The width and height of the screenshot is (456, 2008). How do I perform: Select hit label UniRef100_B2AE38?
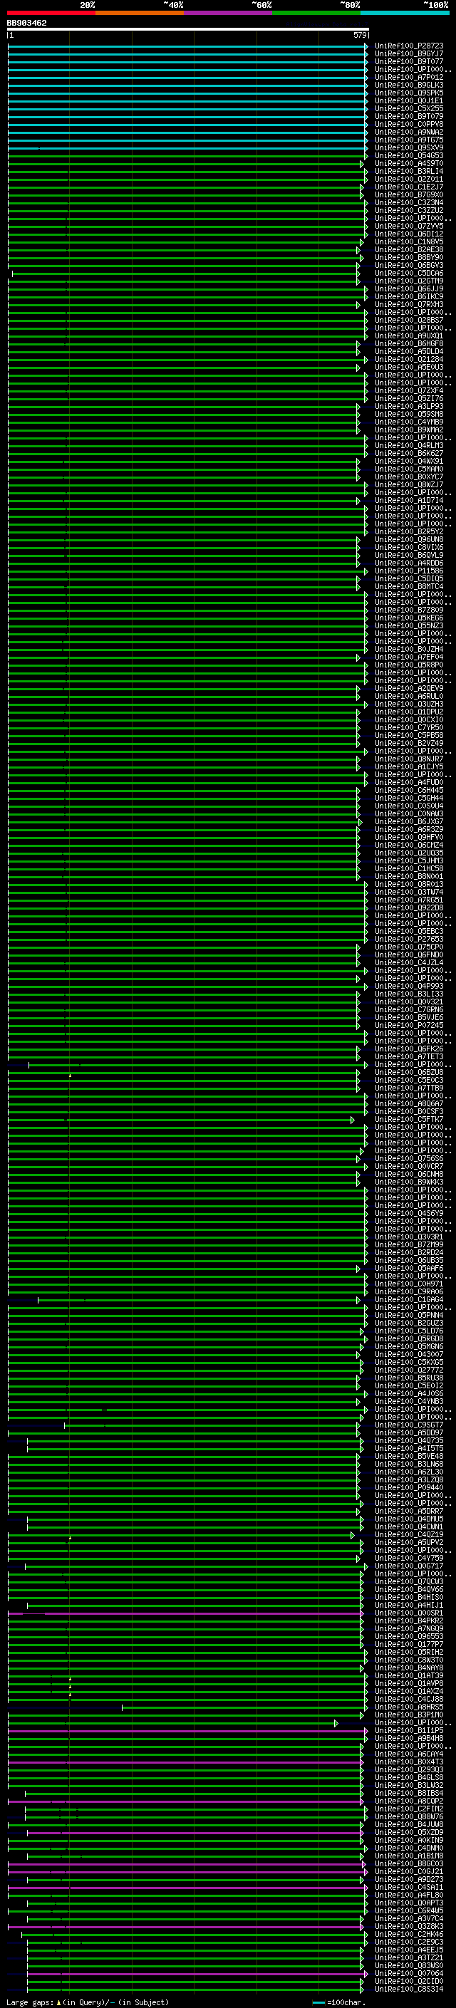point(408,249)
